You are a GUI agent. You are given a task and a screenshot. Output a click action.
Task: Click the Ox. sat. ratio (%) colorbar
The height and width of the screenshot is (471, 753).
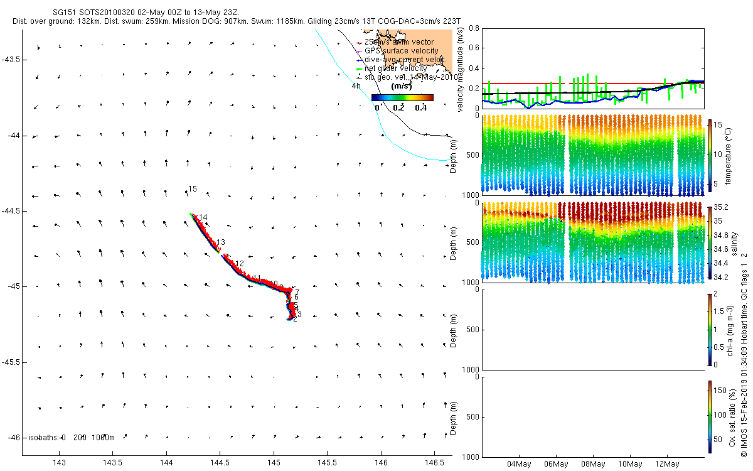(710, 416)
